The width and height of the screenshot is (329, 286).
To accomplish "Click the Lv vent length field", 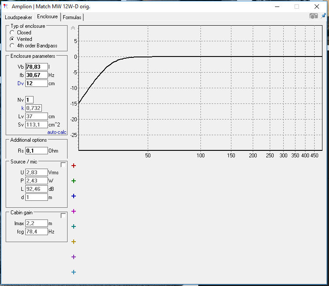I will tap(37, 116).
